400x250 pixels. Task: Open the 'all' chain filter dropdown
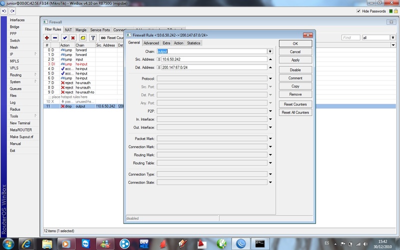coord(393,37)
